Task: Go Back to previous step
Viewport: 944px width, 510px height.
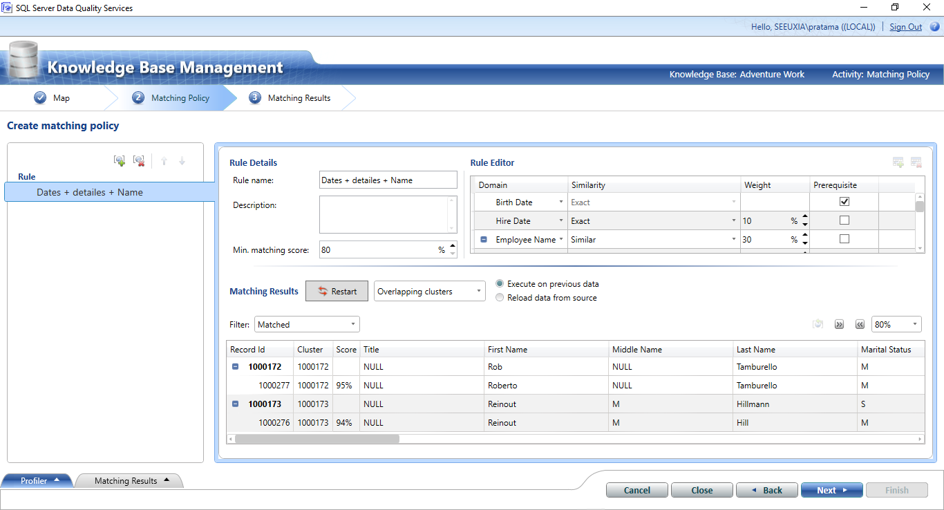Action: [767, 490]
